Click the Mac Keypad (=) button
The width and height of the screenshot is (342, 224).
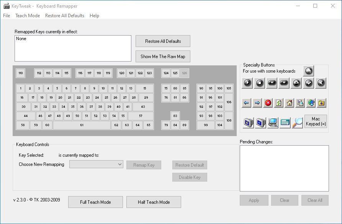click(316, 122)
